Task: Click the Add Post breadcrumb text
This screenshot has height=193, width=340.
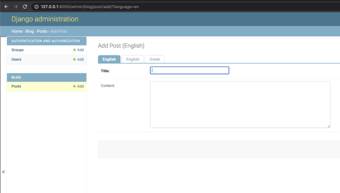Action: click(x=59, y=31)
